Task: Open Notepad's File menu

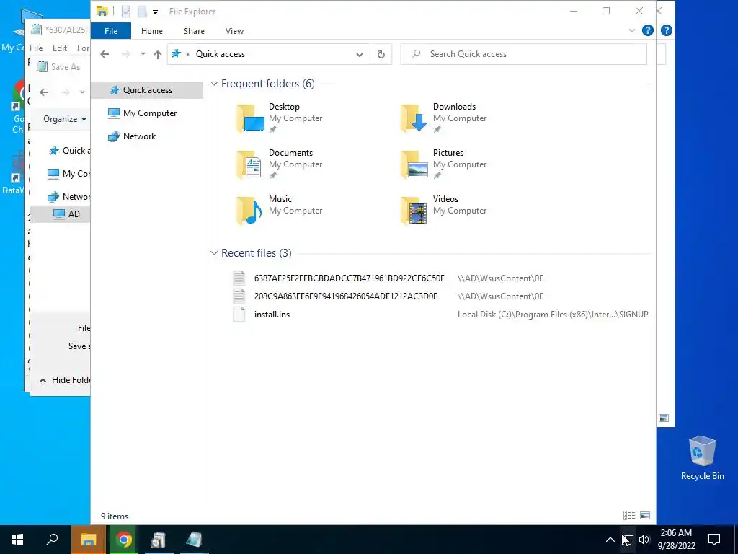Action: [36, 48]
